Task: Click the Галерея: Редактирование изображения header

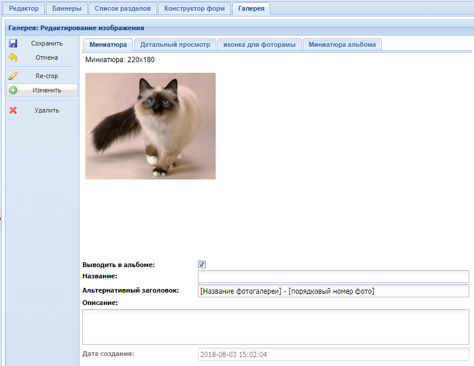Action: click(x=76, y=28)
